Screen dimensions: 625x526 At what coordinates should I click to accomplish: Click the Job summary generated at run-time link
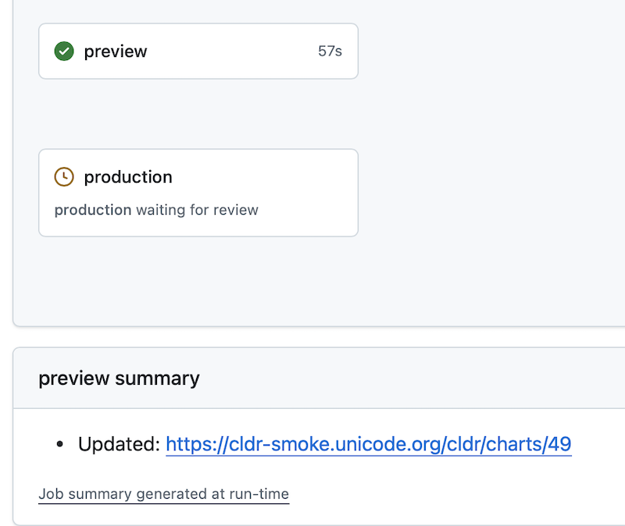(x=163, y=493)
